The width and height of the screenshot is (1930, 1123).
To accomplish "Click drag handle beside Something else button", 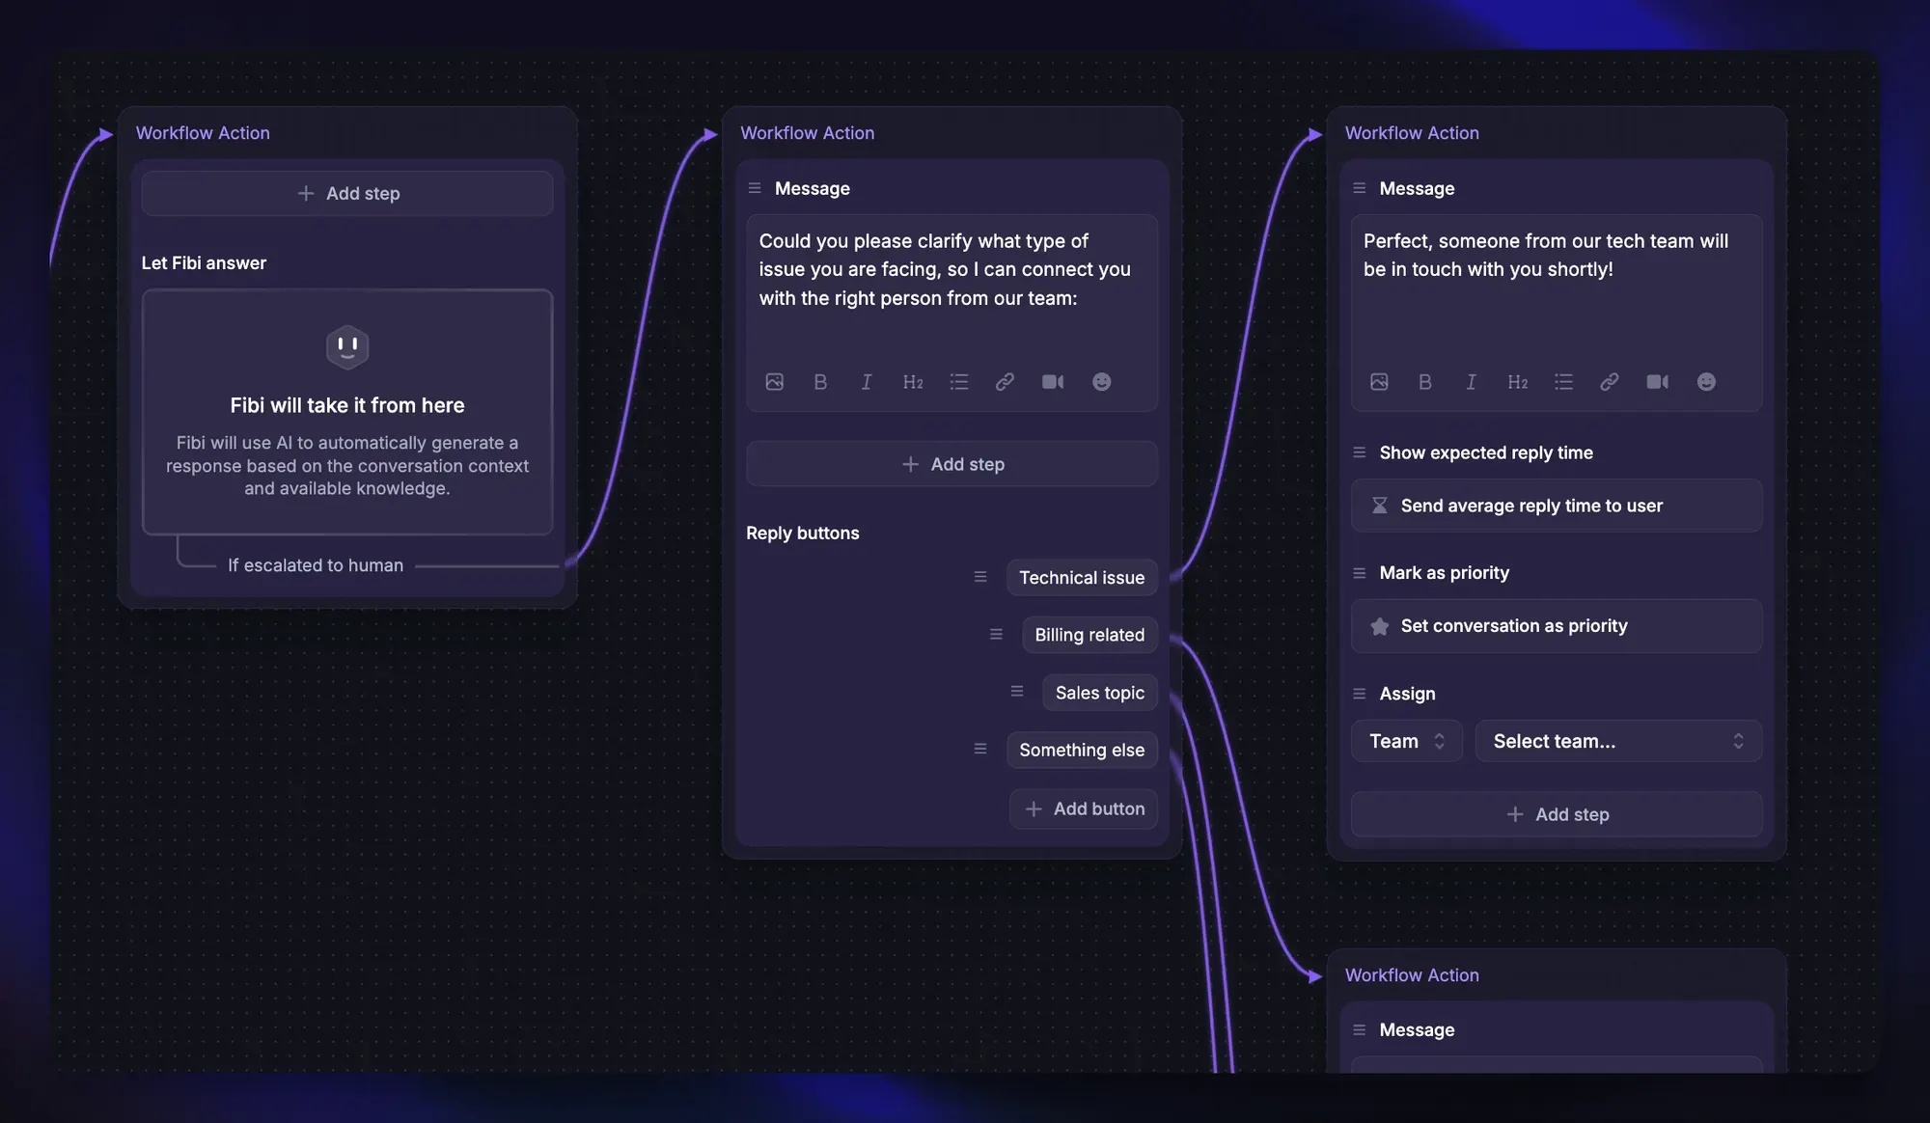I will pos(980,749).
